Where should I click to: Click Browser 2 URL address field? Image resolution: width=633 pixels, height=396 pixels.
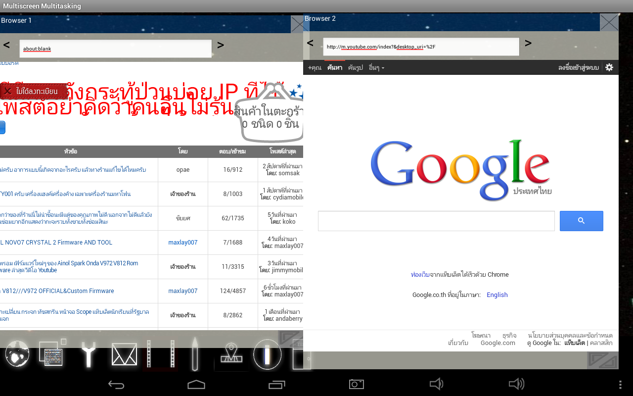pos(421,47)
